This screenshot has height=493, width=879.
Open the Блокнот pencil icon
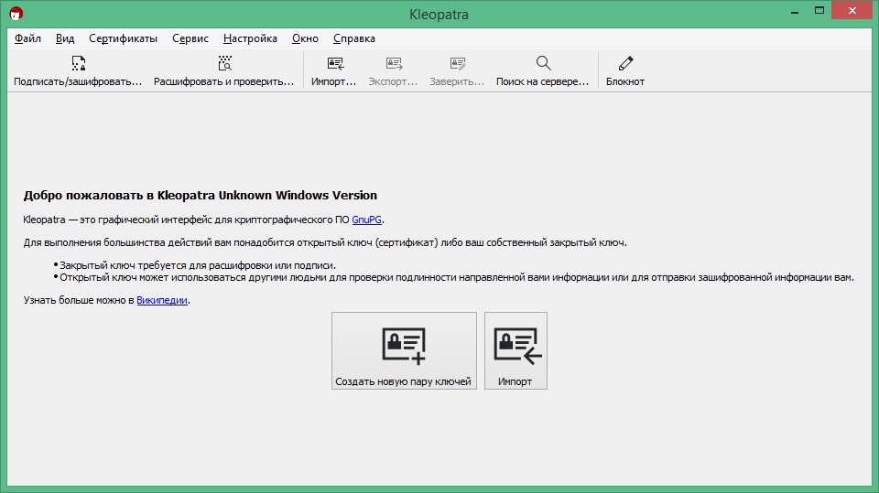[625, 63]
